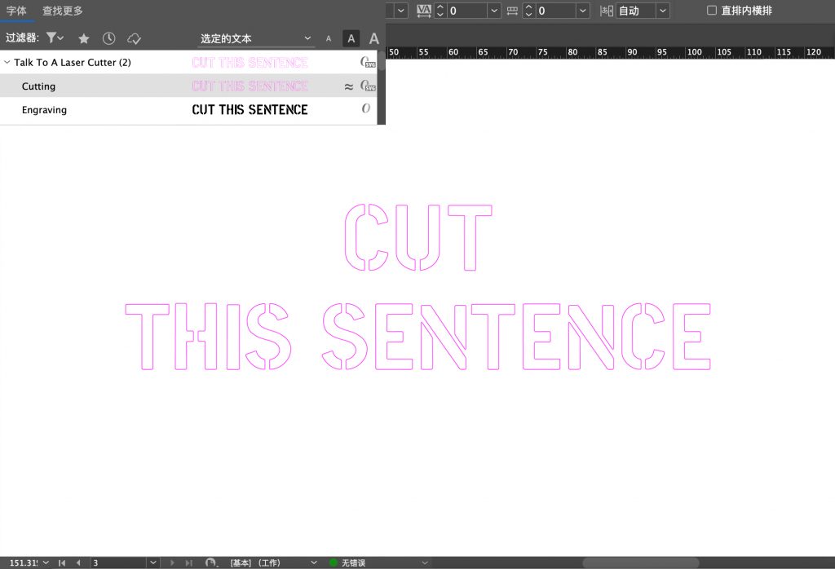
Task: Switch to the 字体 tab
Action: coord(16,11)
